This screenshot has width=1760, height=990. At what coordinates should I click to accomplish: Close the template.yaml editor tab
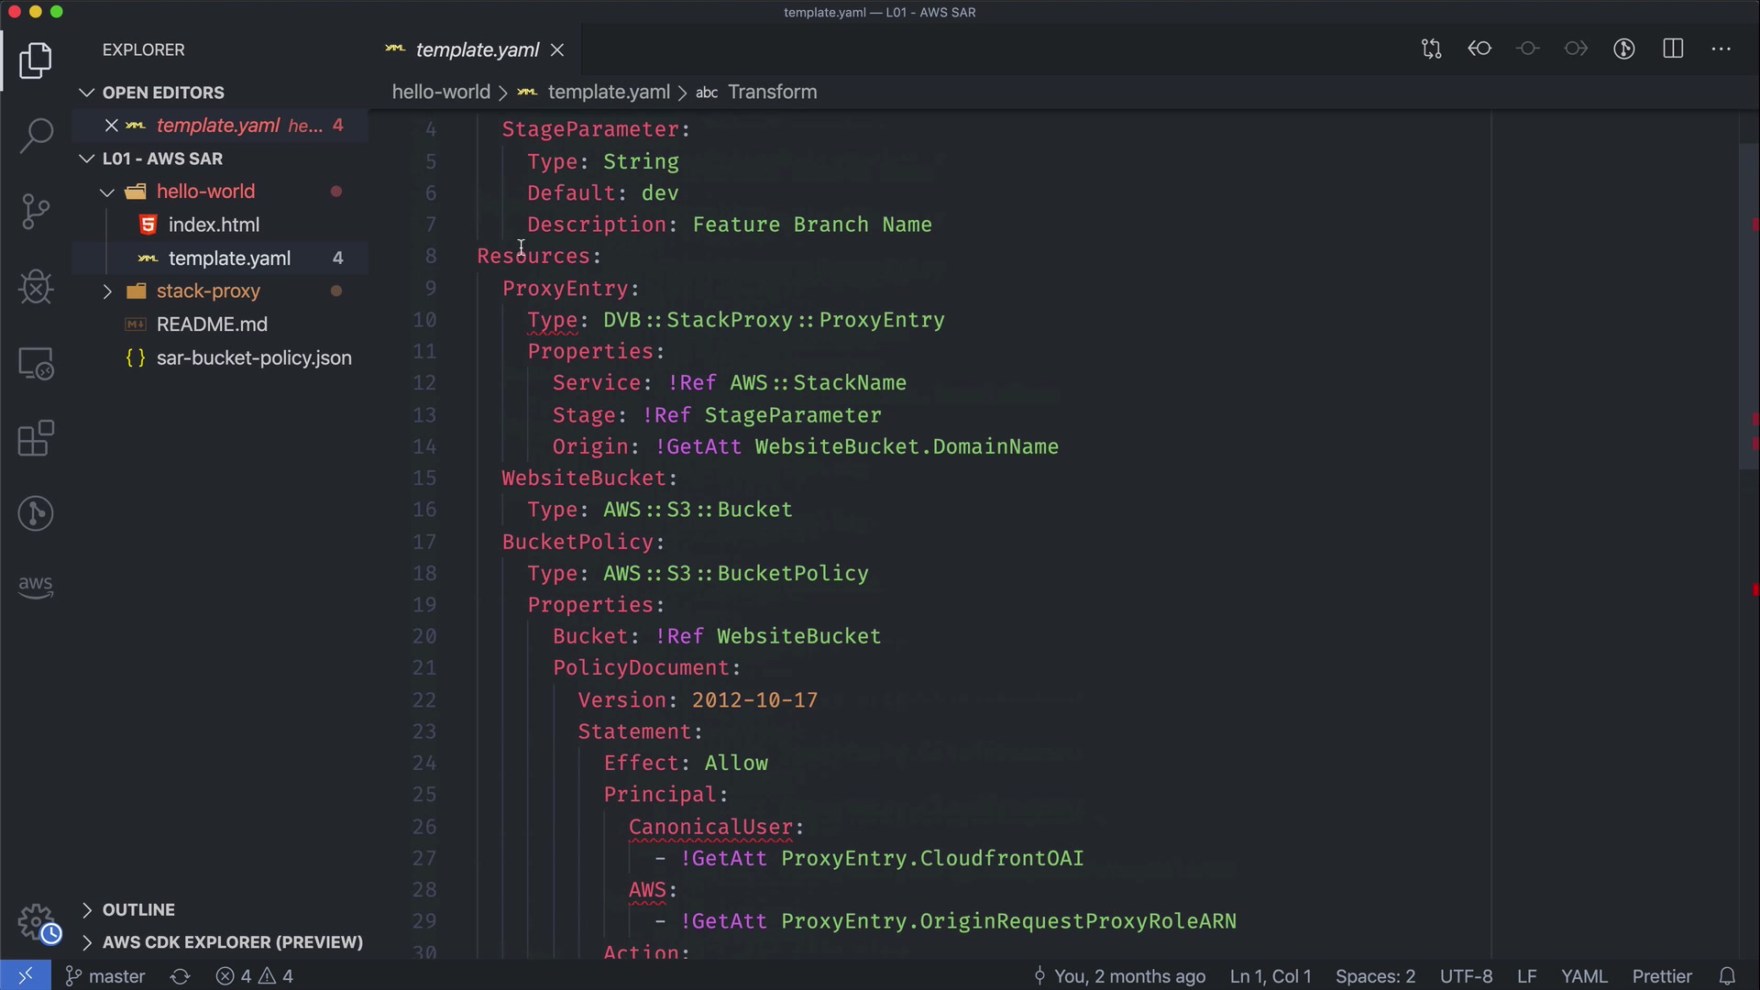[557, 50]
